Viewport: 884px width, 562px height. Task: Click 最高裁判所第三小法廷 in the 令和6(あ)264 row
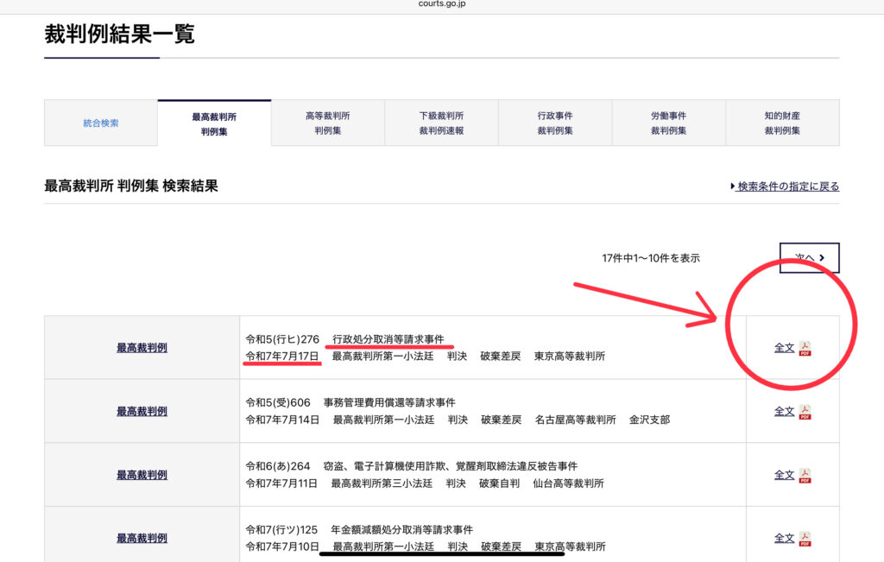tap(382, 483)
